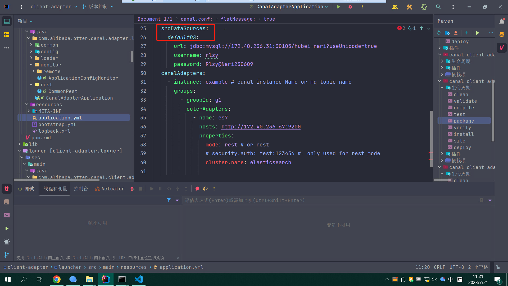
Task: Expand the lib folder in project tree
Action: 20,144
